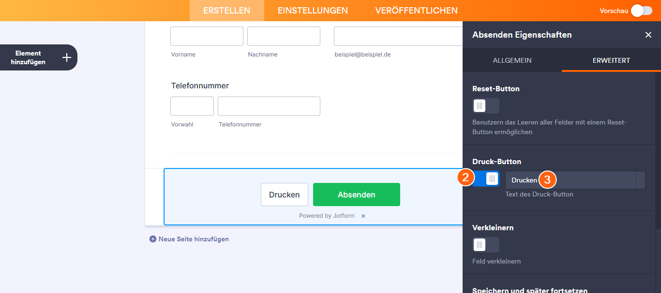Click the Feld verkleinern caption
The image size is (661, 293).
point(496,261)
